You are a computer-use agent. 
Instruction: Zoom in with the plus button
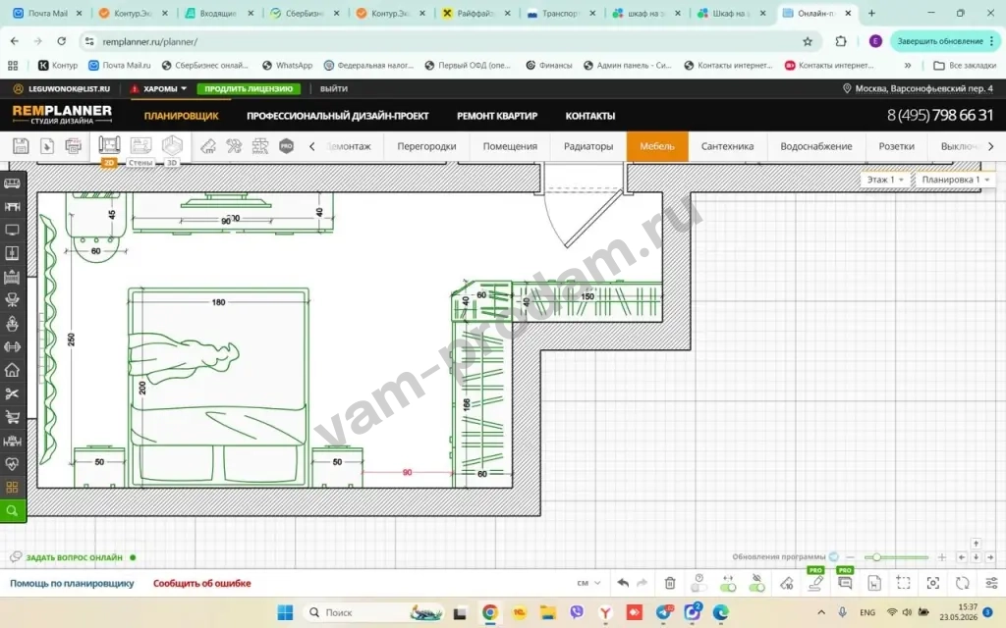942,557
